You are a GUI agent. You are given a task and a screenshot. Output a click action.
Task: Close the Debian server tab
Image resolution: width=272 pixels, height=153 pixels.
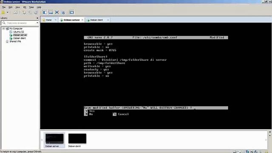point(82,20)
